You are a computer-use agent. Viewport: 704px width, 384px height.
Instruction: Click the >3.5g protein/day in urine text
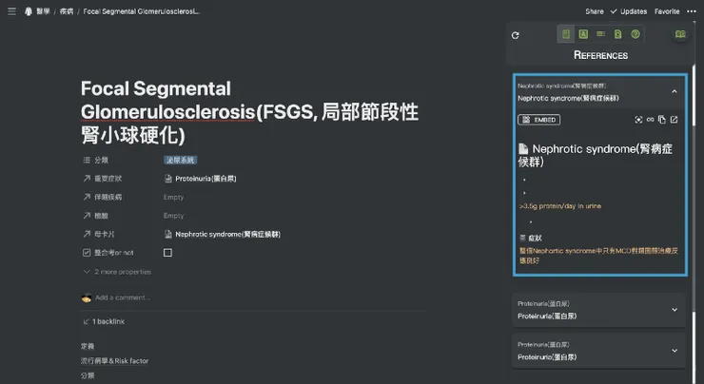tap(560, 206)
